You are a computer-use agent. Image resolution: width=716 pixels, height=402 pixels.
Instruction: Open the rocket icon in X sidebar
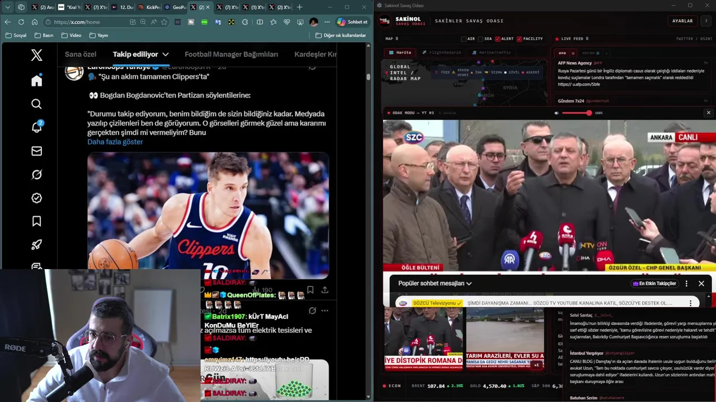pyautogui.click(x=36, y=245)
